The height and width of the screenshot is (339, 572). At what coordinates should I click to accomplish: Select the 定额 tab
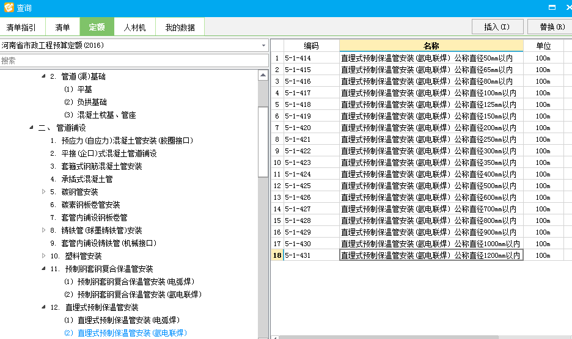[x=97, y=27]
